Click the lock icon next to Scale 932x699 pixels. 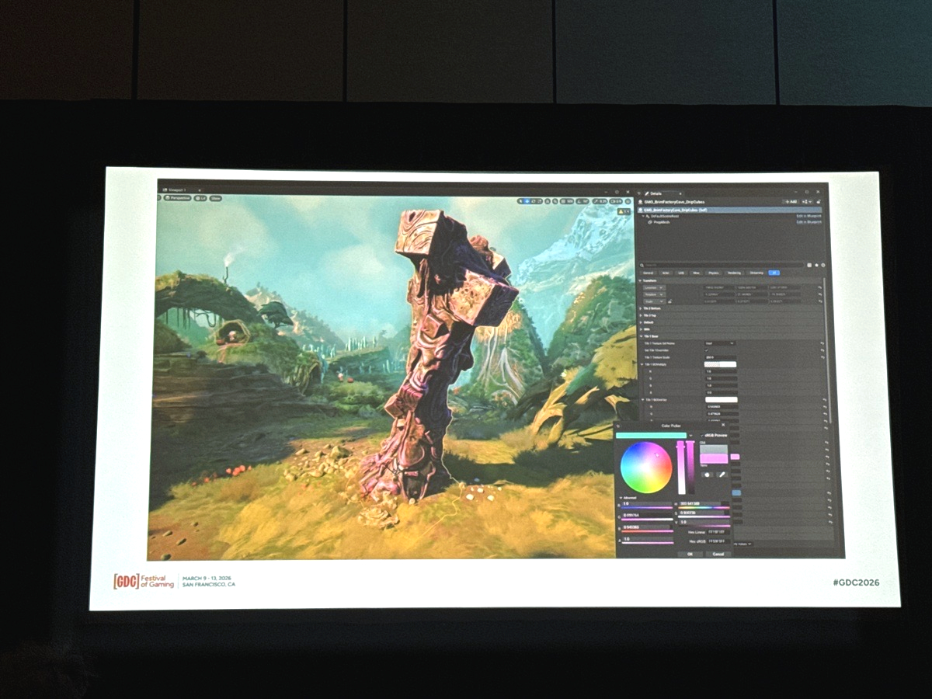(x=669, y=301)
